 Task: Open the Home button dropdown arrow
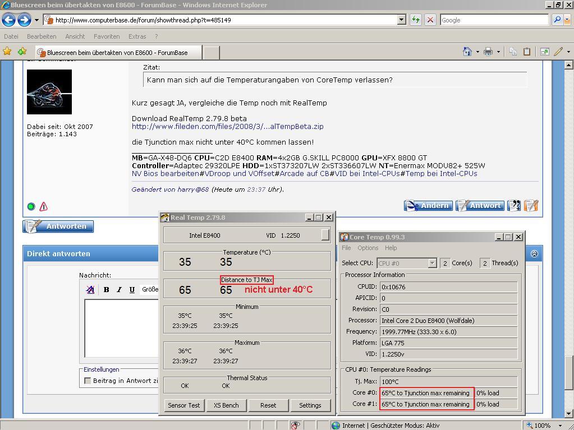coord(477,52)
